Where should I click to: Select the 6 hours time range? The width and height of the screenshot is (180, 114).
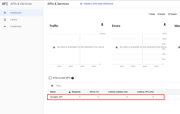coord(161,14)
